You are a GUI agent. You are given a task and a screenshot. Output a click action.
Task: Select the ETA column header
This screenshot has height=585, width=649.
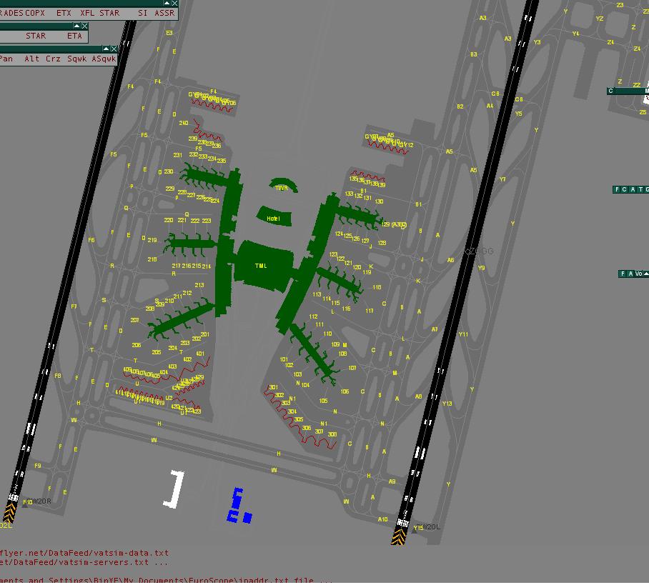pos(74,36)
